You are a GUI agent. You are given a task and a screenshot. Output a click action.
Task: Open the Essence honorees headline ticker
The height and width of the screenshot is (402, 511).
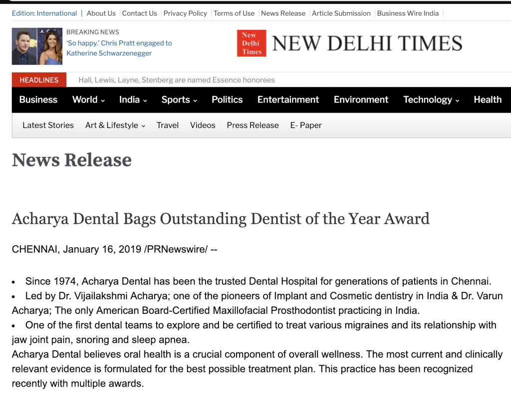(x=177, y=80)
